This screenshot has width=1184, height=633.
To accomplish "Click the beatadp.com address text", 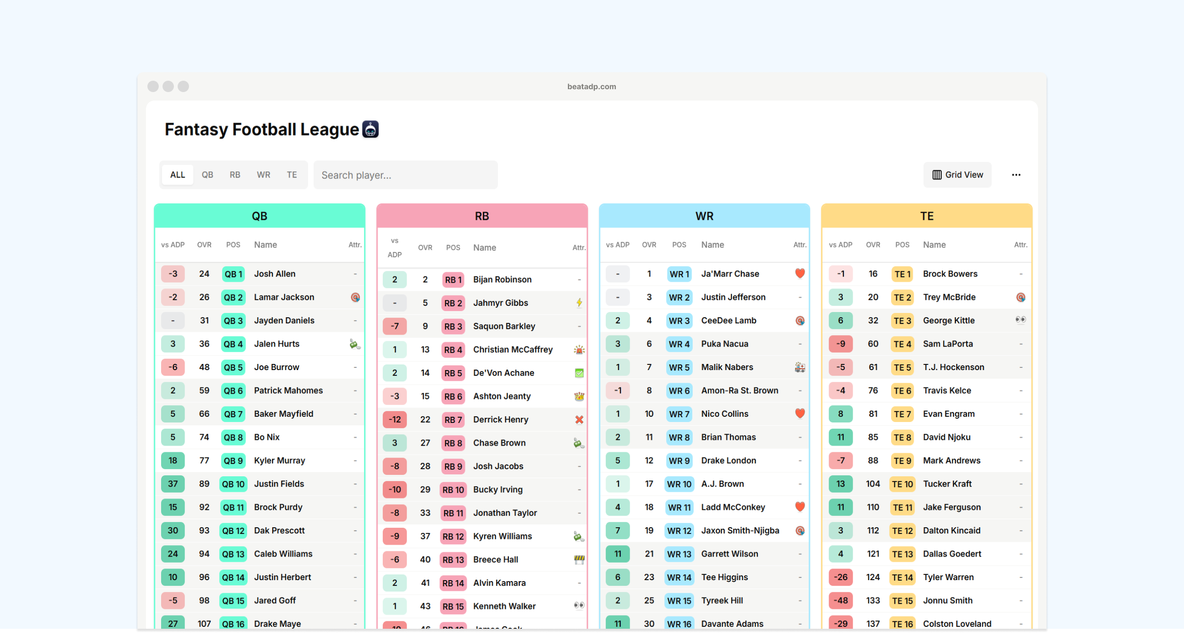I will (592, 87).
